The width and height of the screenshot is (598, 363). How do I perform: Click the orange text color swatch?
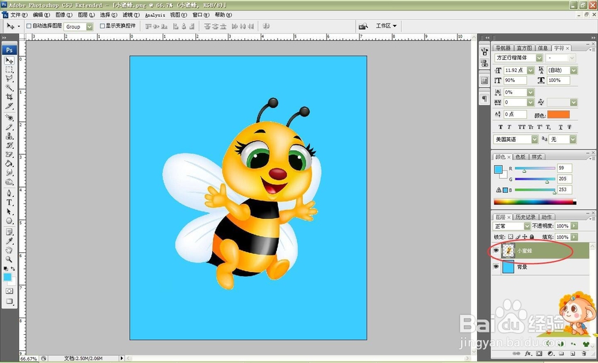pos(559,114)
